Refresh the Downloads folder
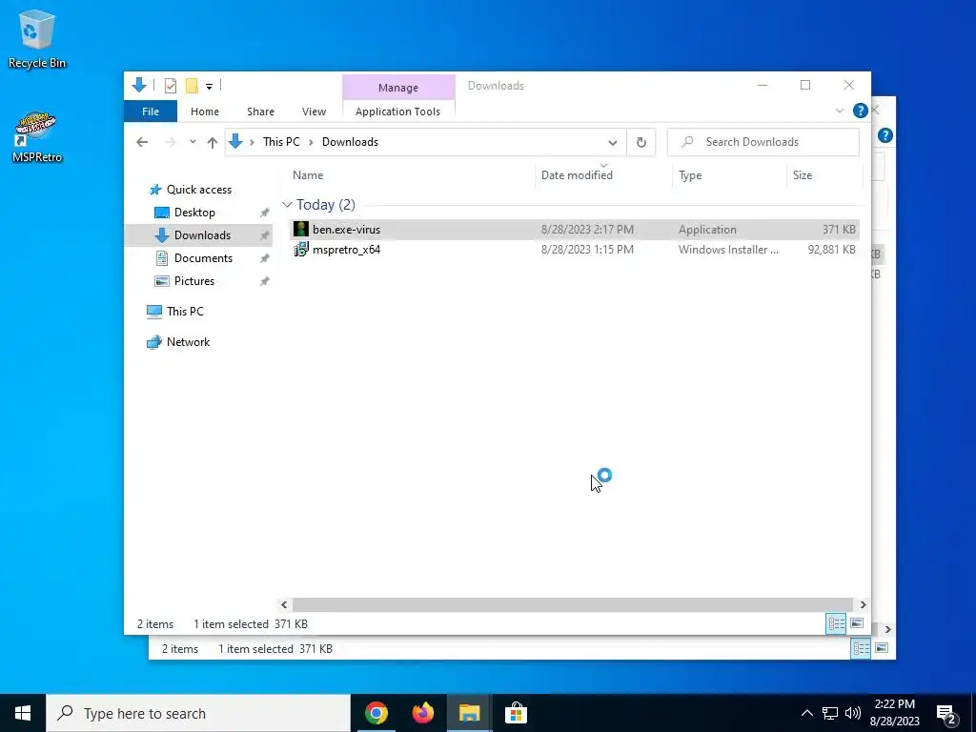976x732 pixels. 641,143
